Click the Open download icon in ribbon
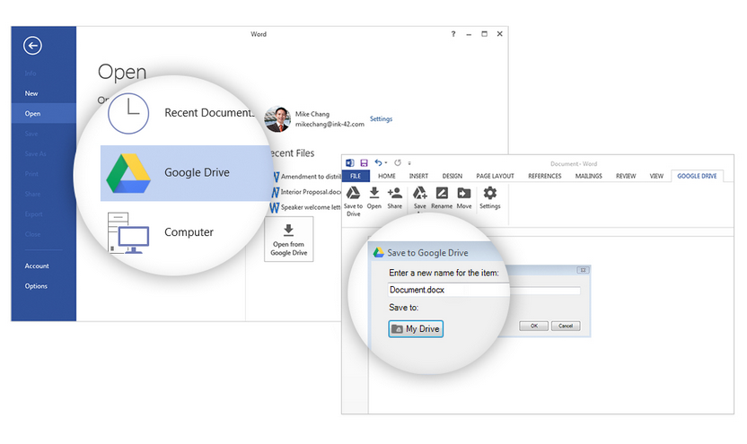Screen dimensions: 747x444 point(374,193)
